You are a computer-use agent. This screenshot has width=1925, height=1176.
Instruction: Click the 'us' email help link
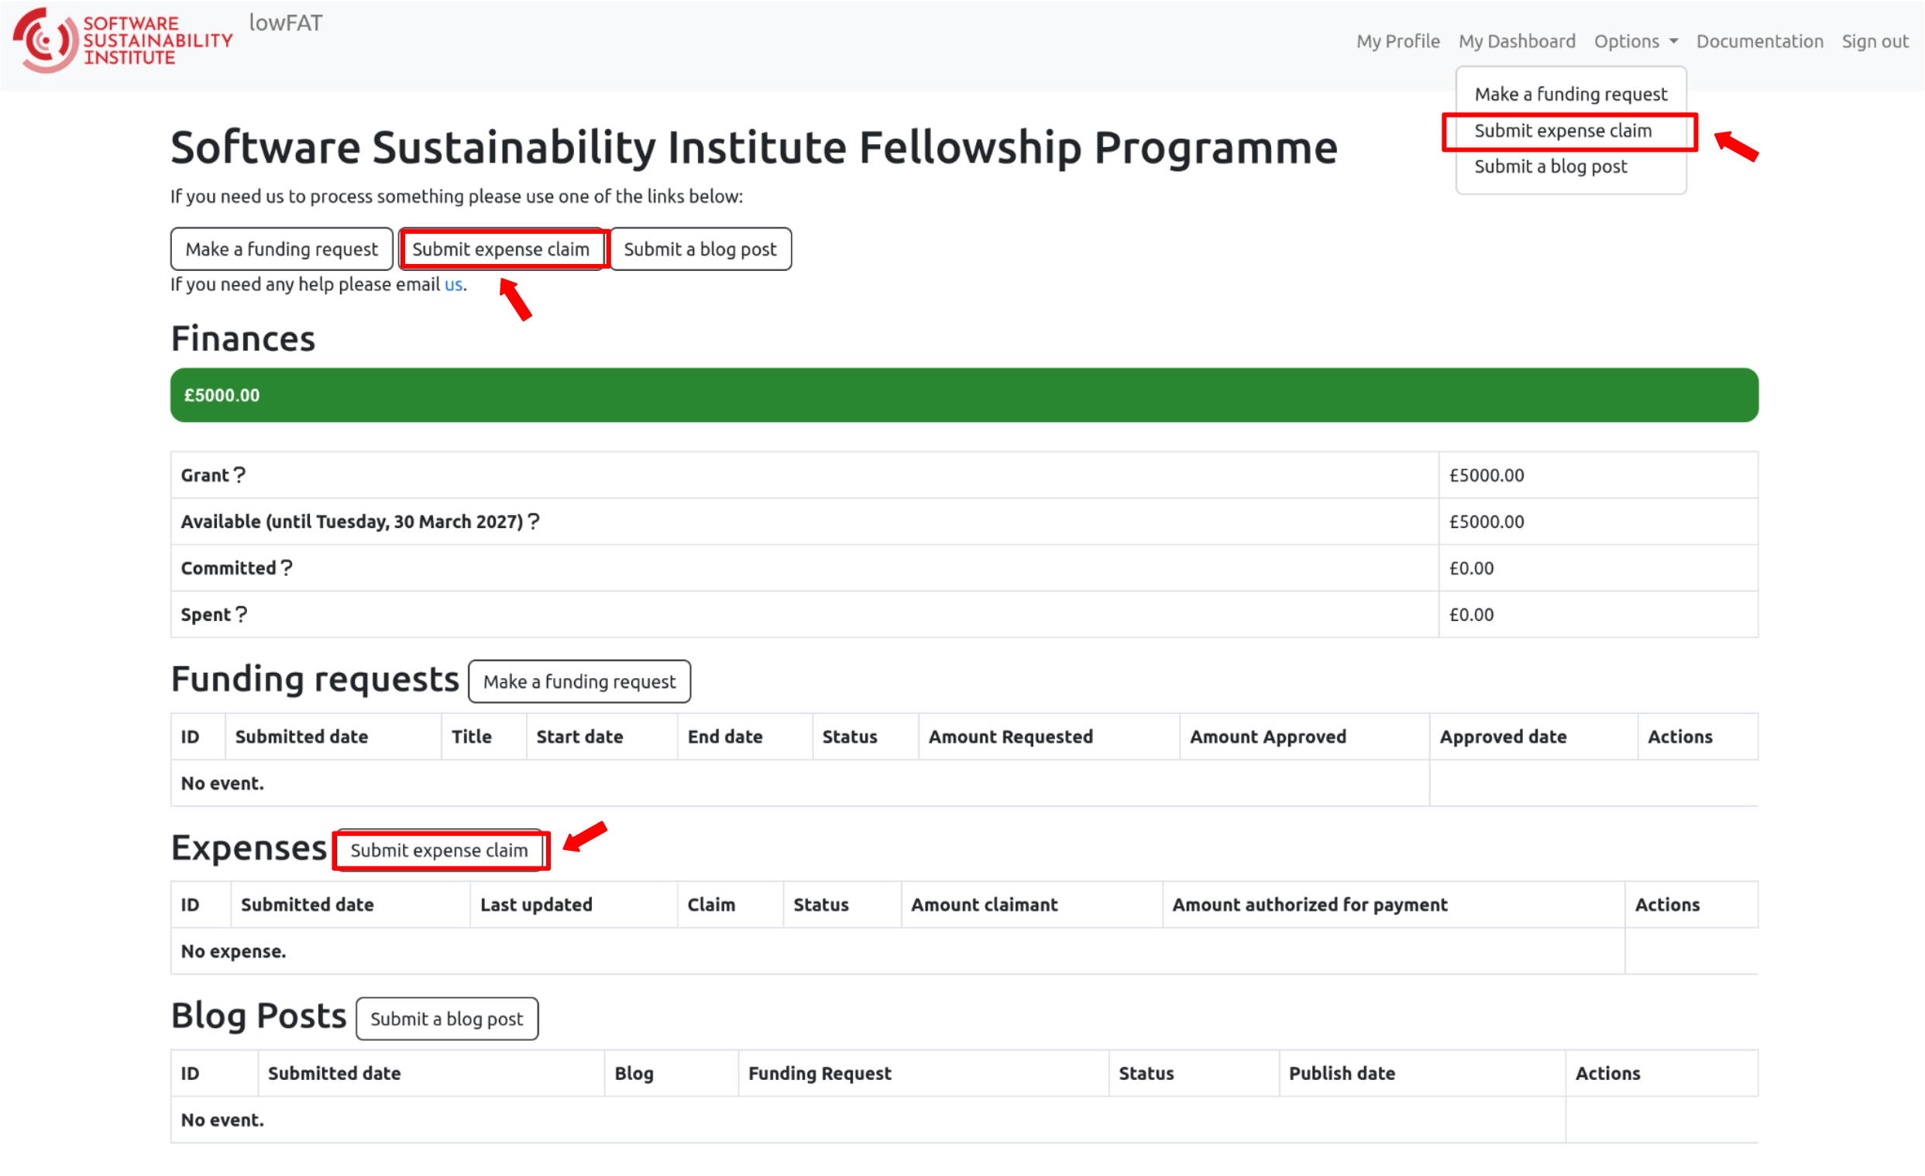(x=453, y=284)
